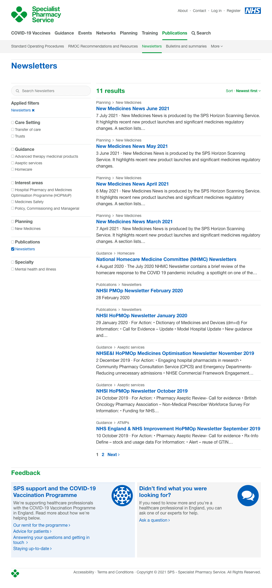Uncheck the Newsletters publications checkbox
This screenshot has height=588, width=272.
pos(13,249)
